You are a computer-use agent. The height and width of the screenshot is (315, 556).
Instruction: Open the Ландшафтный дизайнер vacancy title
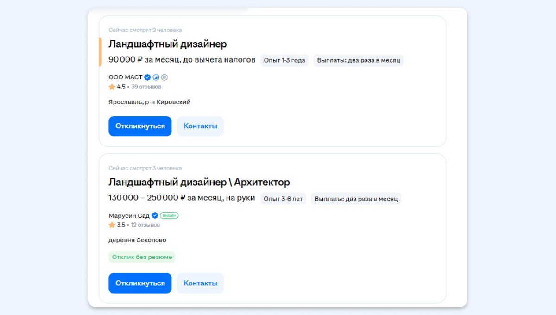point(167,44)
